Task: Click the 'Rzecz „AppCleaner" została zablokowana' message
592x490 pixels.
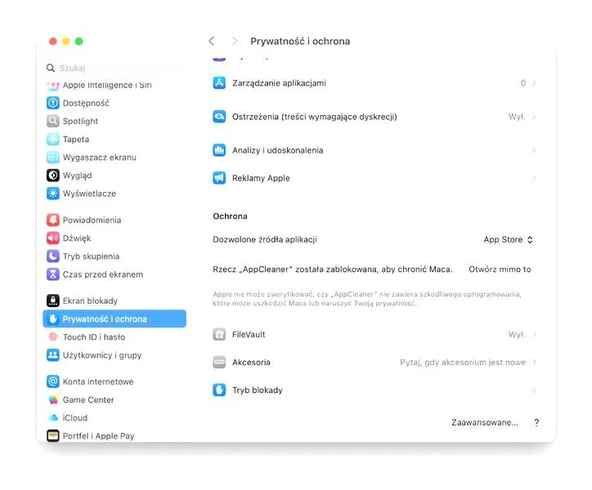Action: click(332, 269)
